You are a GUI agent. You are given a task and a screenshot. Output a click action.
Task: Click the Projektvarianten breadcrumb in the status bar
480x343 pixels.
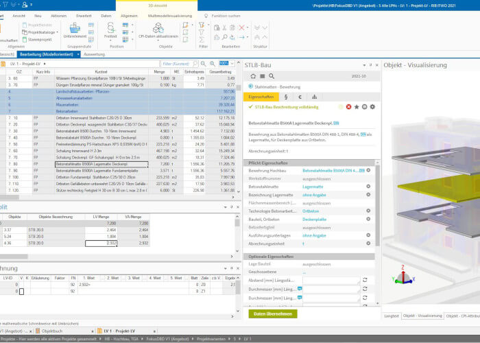click(213, 339)
